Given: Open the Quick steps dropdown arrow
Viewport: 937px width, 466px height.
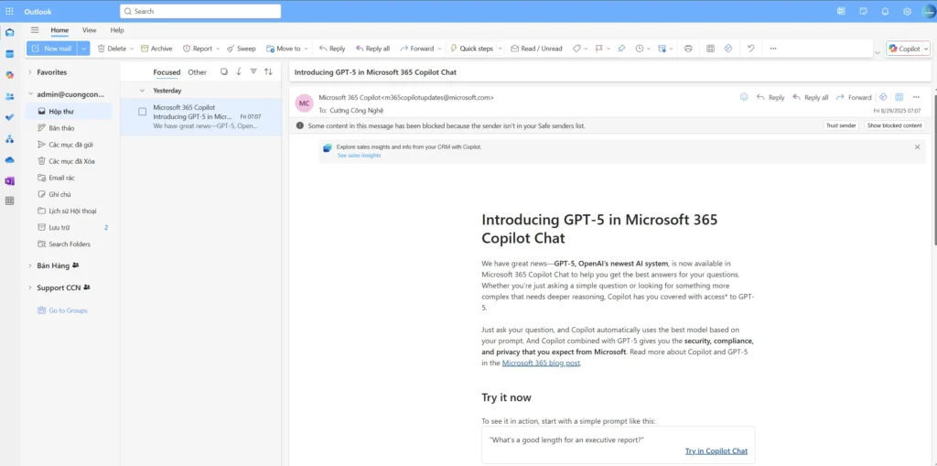Looking at the screenshot, I should pos(500,49).
